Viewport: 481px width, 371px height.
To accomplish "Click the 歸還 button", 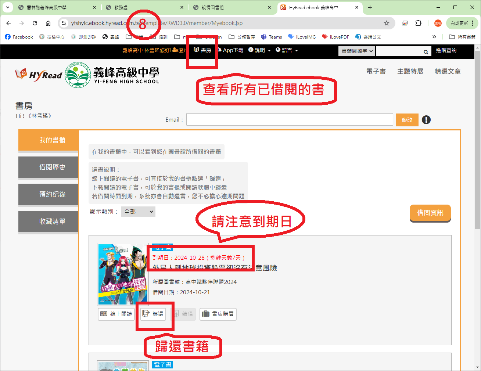I will [153, 314].
